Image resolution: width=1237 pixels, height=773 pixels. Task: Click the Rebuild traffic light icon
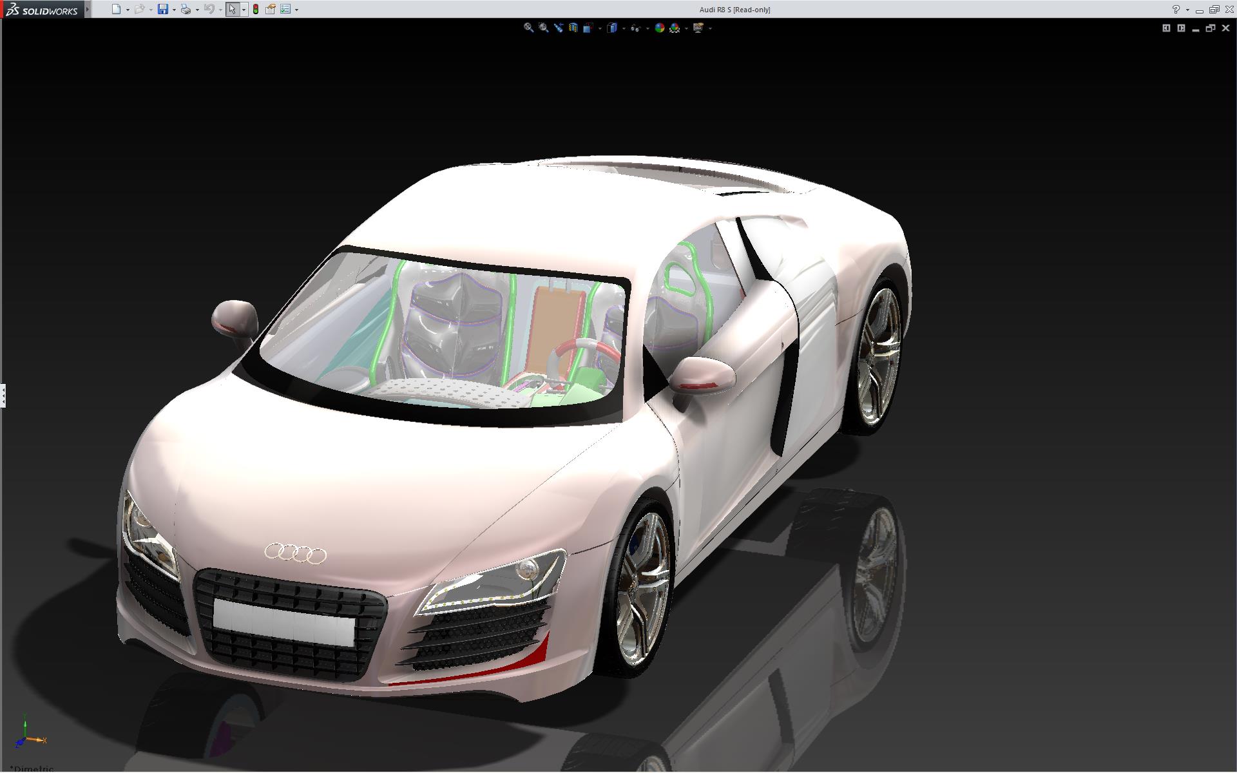coord(256,9)
